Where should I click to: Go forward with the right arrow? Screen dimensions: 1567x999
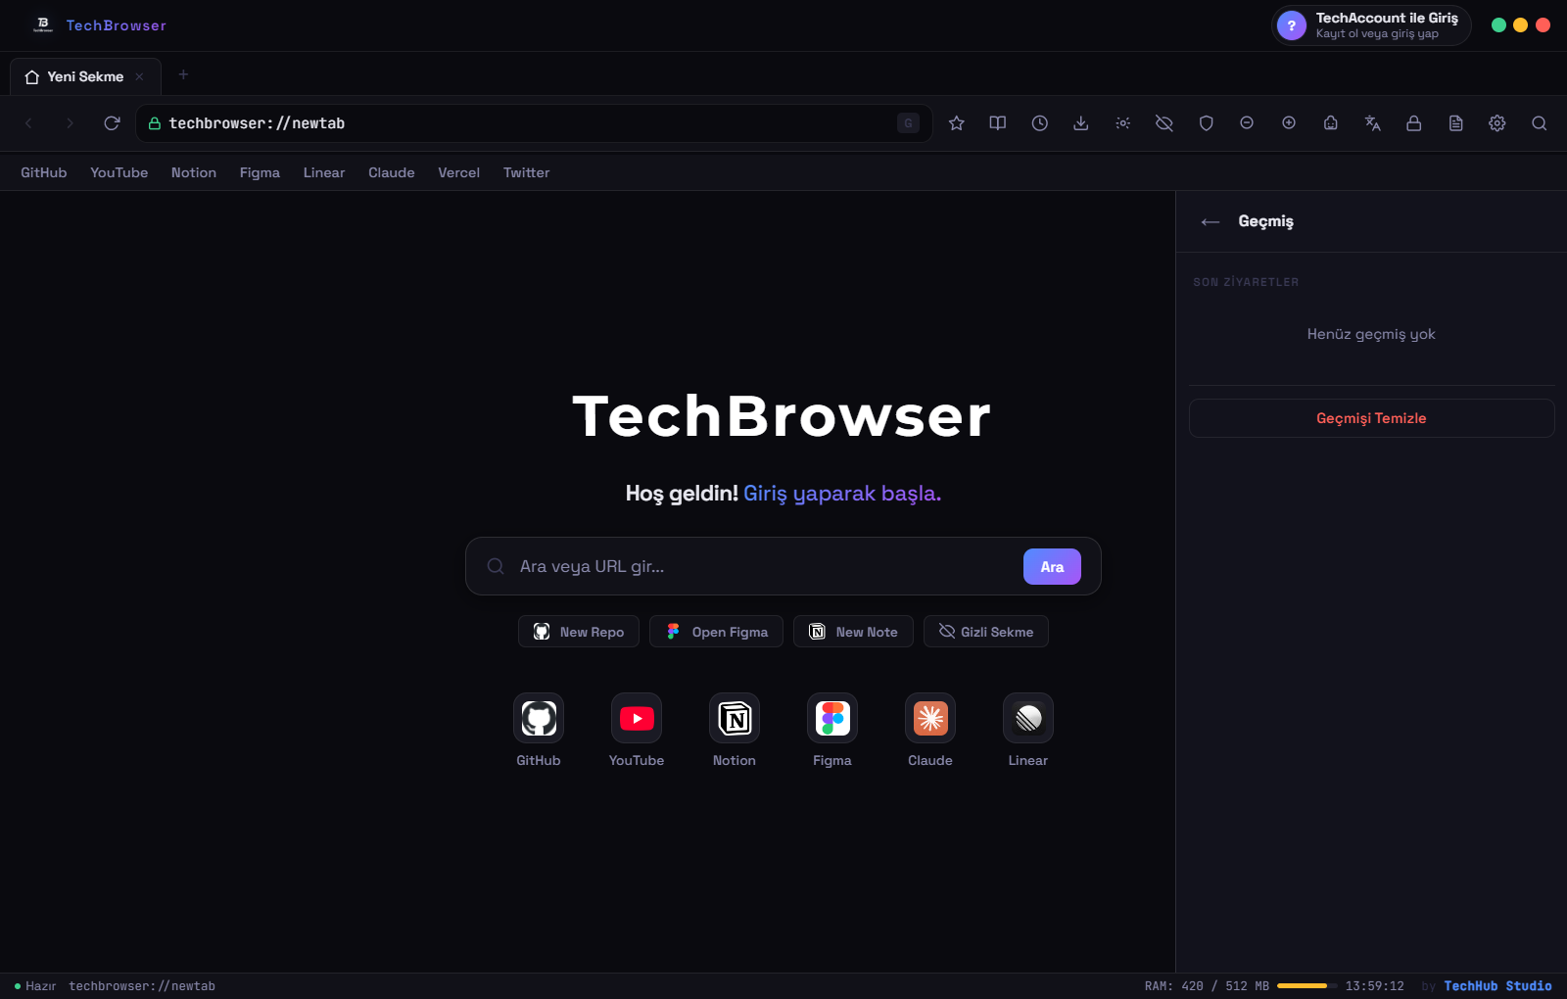70,123
